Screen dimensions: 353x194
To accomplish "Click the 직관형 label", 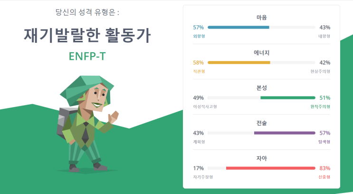I will click(x=199, y=71).
